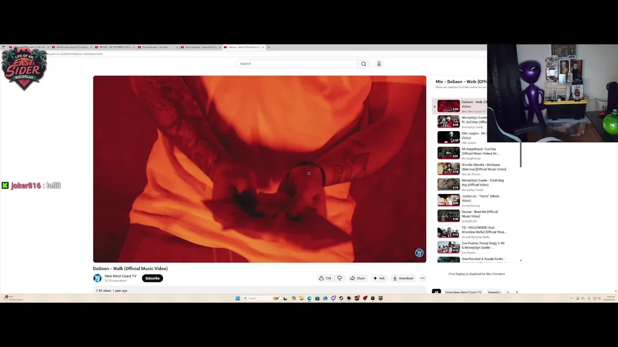
Task: Open the three-dot more actions menu
Action: pos(422,278)
